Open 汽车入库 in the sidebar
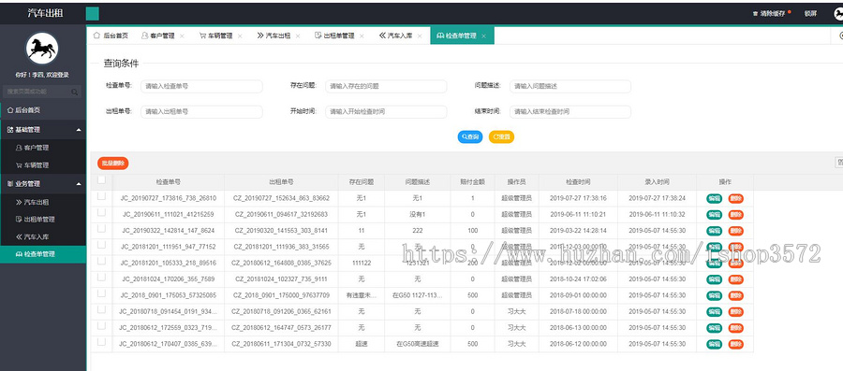Screen dimensions: 843x371 (x=43, y=236)
